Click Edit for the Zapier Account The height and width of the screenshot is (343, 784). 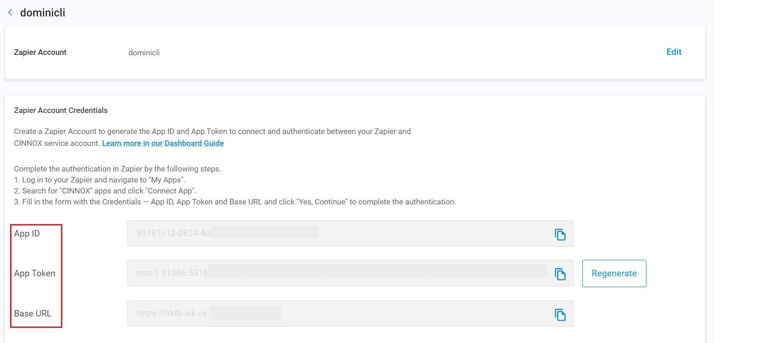(674, 52)
